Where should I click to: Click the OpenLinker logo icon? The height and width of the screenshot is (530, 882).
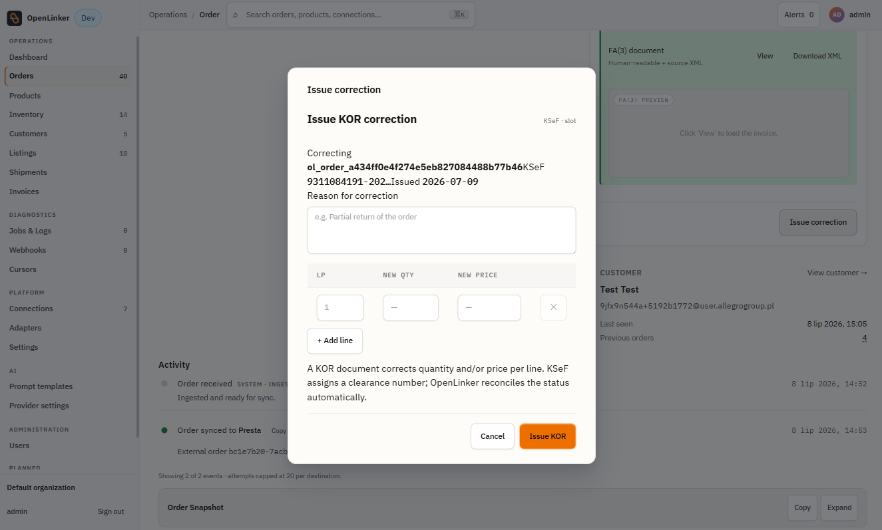(x=15, y=18)
